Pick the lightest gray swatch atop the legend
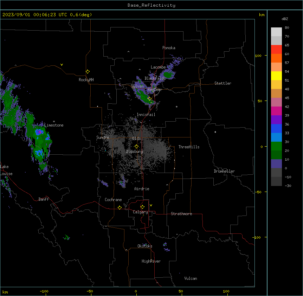Viewport: 303px width, 296px height. pos(276,32)
